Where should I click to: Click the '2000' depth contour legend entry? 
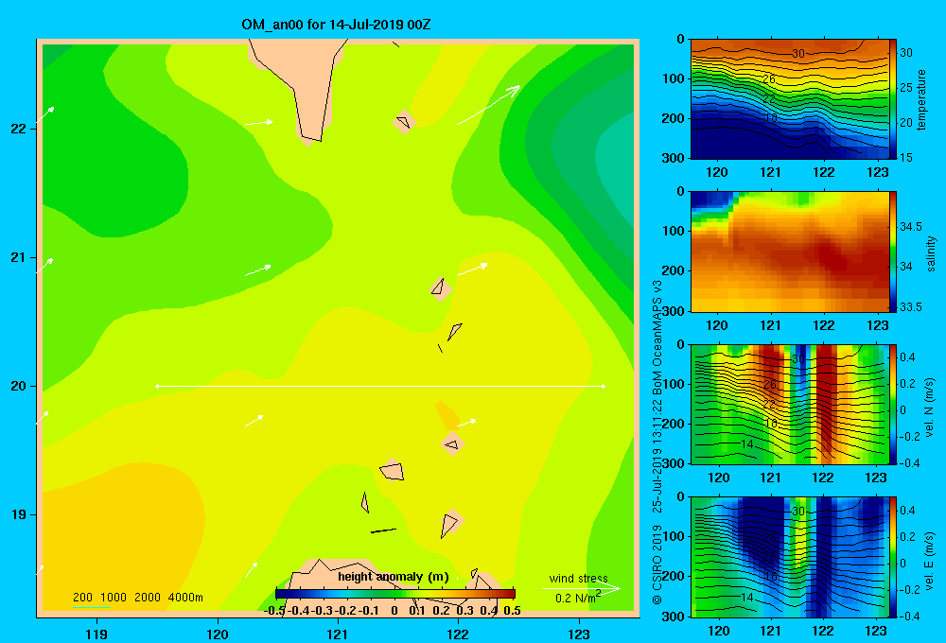click(148, 598)
